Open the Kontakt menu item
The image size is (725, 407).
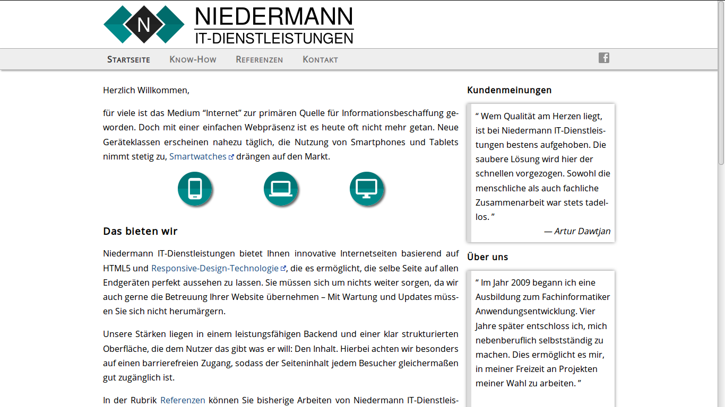pyautogui.click(x=320, y=59)
